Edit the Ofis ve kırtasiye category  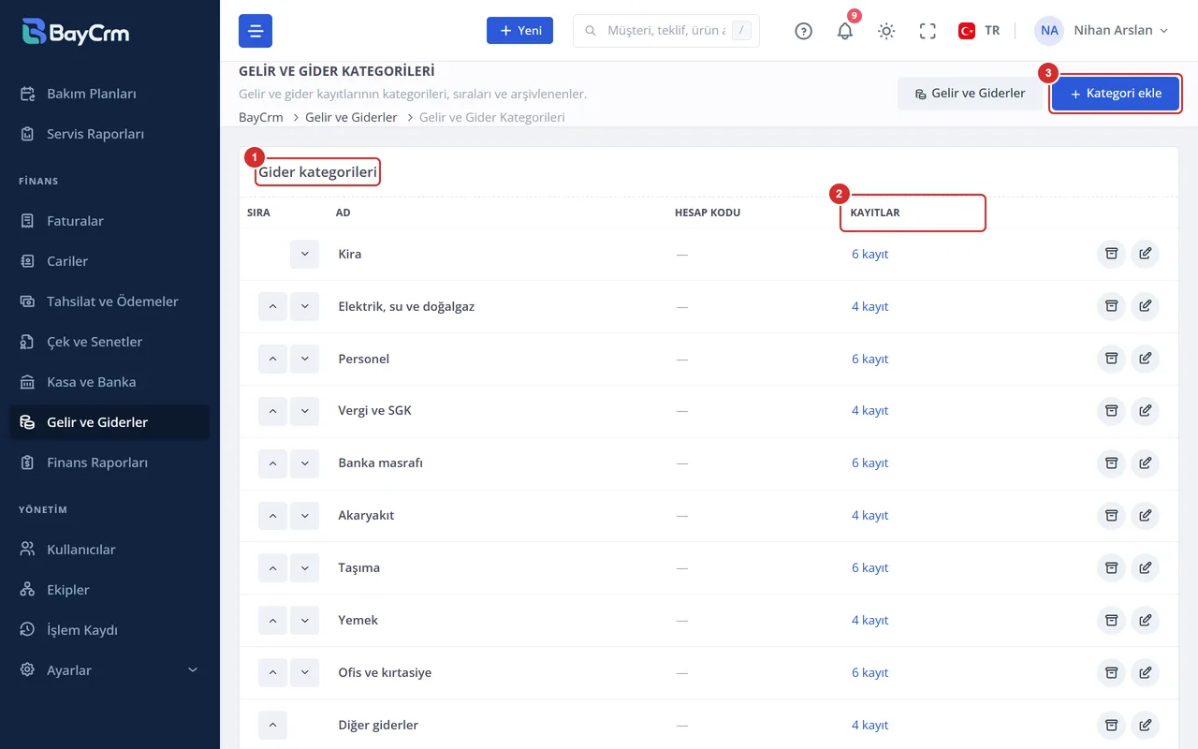(x=1146, y=672)
